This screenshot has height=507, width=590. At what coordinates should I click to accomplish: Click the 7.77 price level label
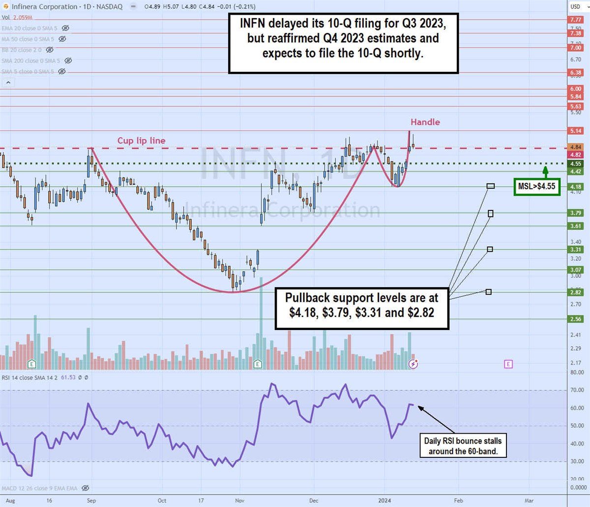click(x=575, y=20)
